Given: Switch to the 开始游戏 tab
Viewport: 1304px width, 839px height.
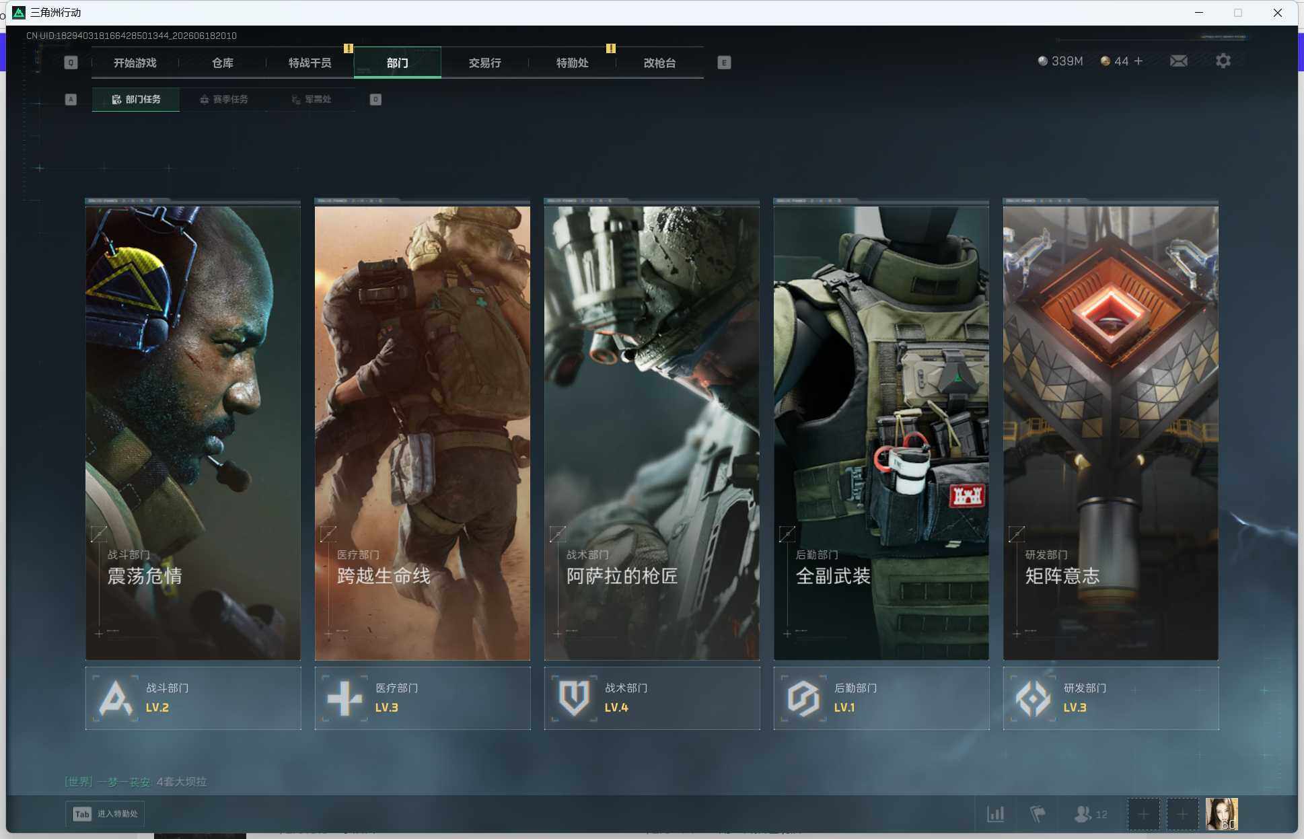Looking at the screenshot, I should (135, 63).
